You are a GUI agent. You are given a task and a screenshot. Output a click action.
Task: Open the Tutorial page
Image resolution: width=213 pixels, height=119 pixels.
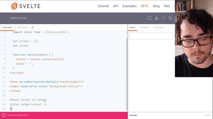point(103,6)
